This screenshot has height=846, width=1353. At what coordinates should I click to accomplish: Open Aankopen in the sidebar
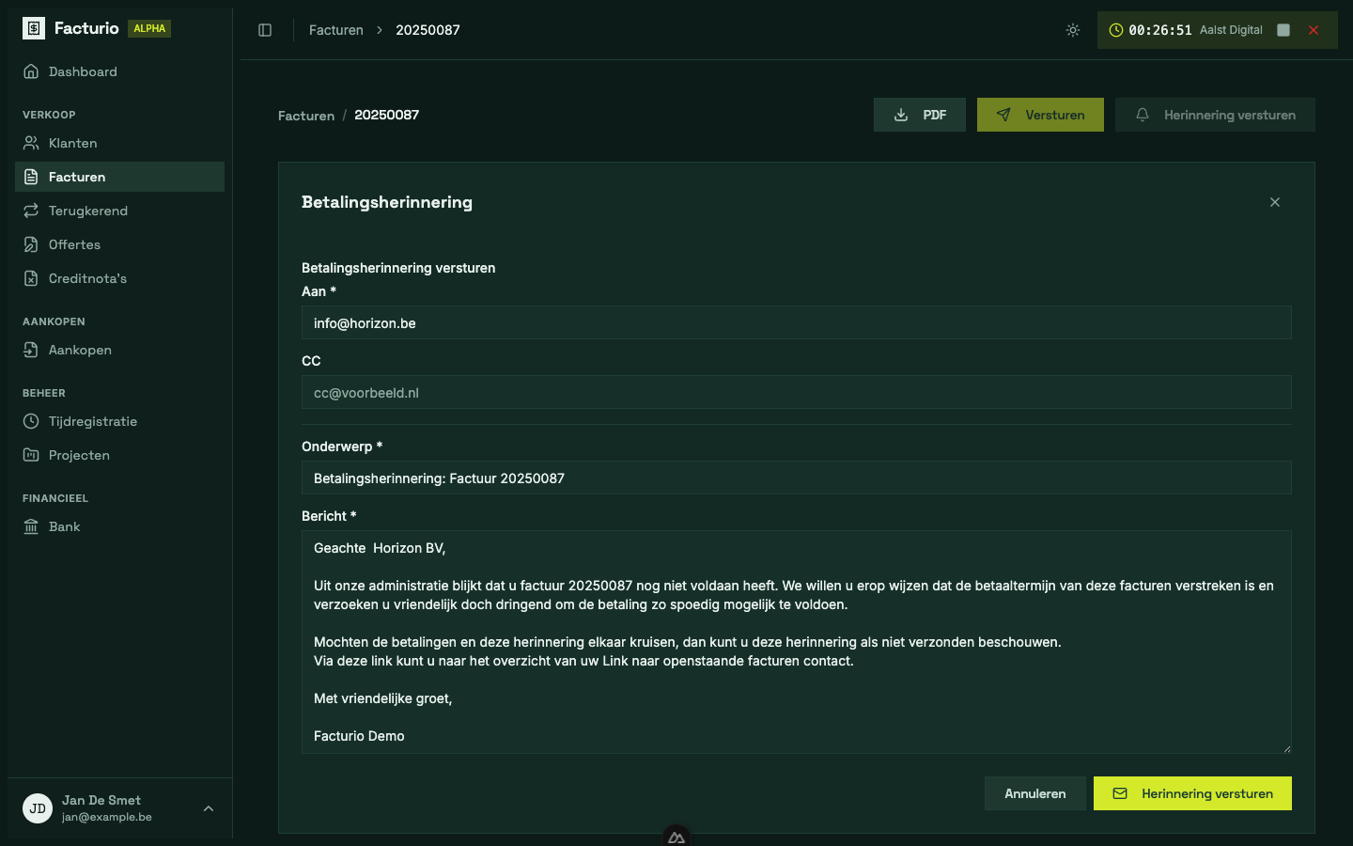[x=119, y=350]
